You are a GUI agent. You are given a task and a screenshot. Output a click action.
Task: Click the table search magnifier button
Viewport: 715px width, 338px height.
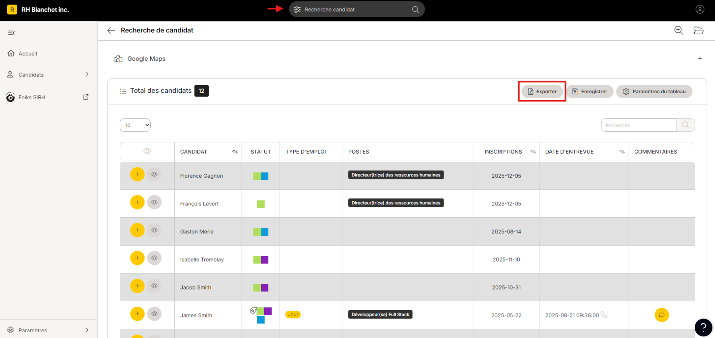(x=686, y=125)
